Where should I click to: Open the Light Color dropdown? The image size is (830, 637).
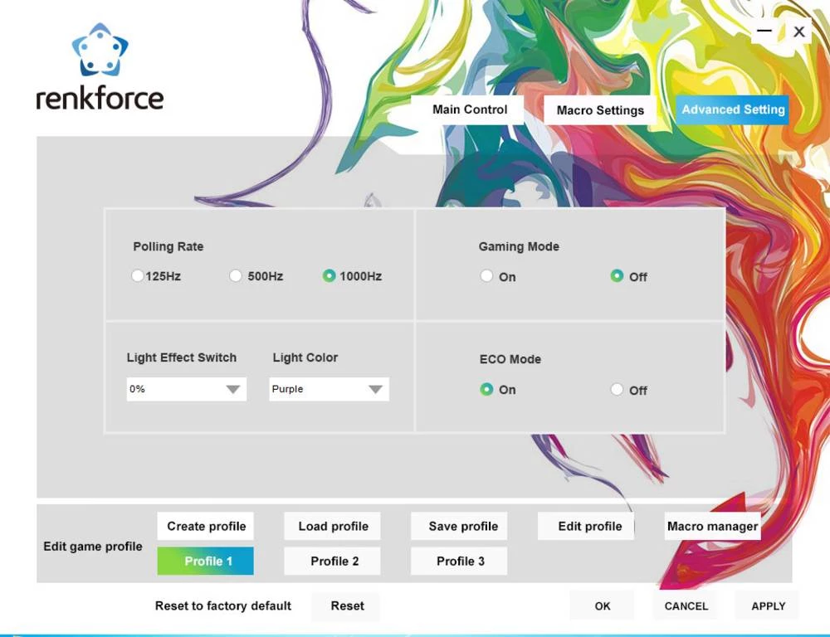tap(375, 389)
